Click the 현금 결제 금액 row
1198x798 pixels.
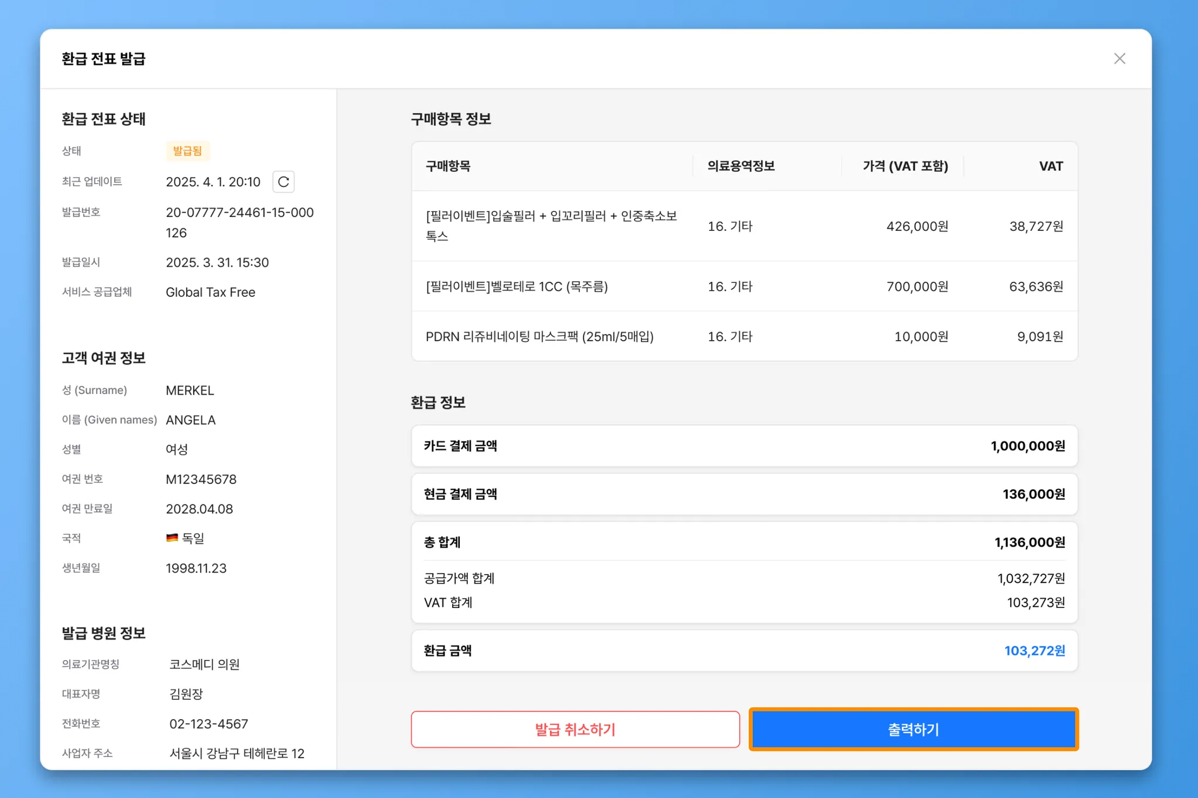coord(744,494)
